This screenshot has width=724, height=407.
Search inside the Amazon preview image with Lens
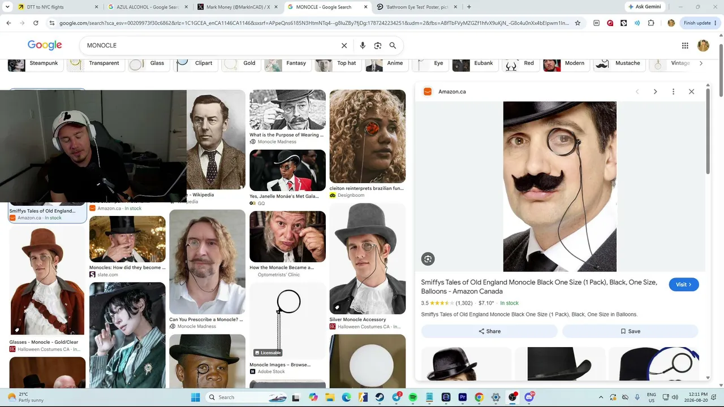tap(428, 259)
